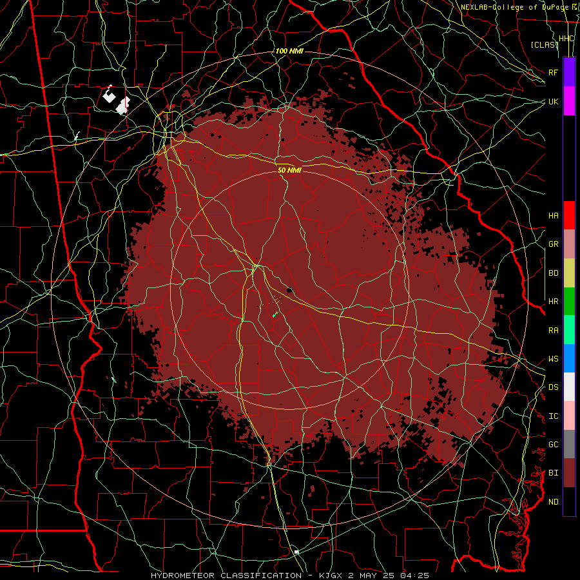Click the HHC product code text
Viewport: 580px width, 580px height.
[566, 39]
